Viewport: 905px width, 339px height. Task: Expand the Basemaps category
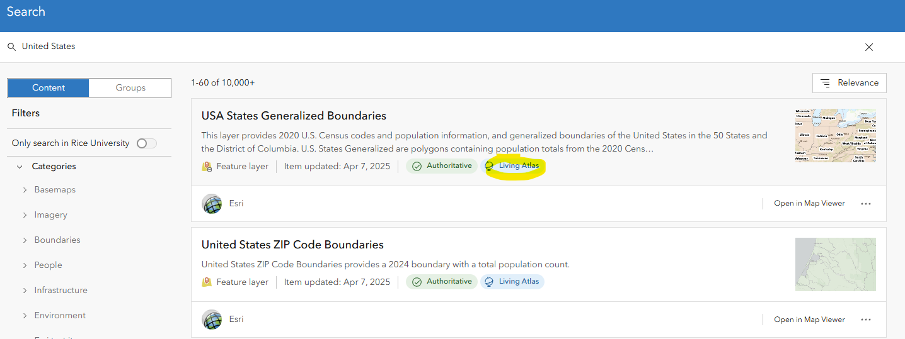click(x=25, y=190)
